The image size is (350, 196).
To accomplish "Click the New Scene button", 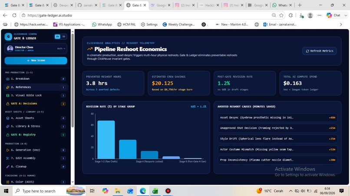I will pos(36,61).
